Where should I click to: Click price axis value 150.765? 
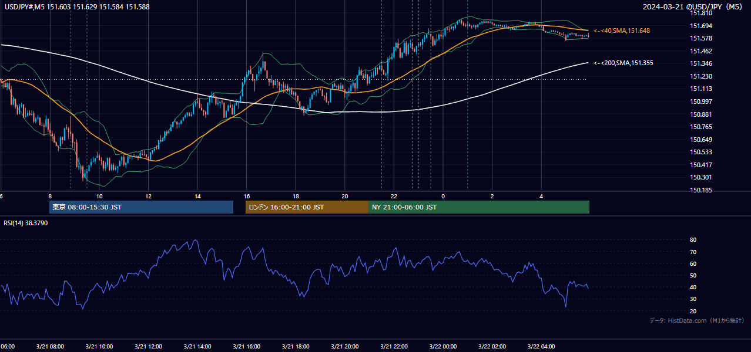[701, 127]
